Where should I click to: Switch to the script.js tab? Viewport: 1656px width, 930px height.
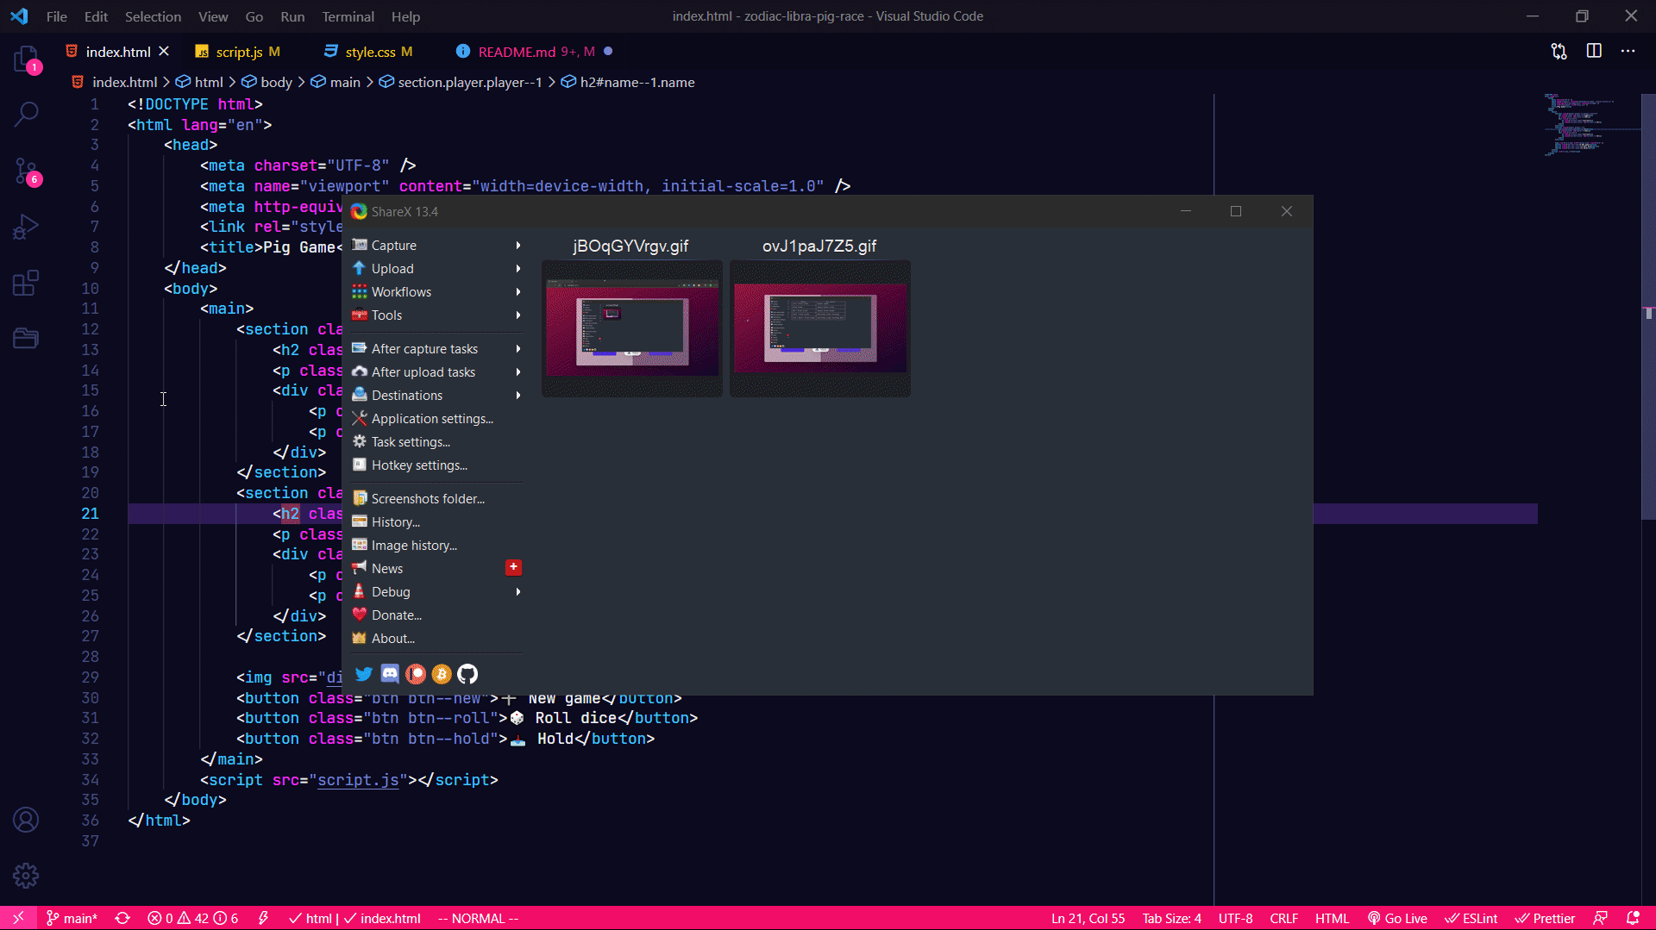click(x=239, y=52)
